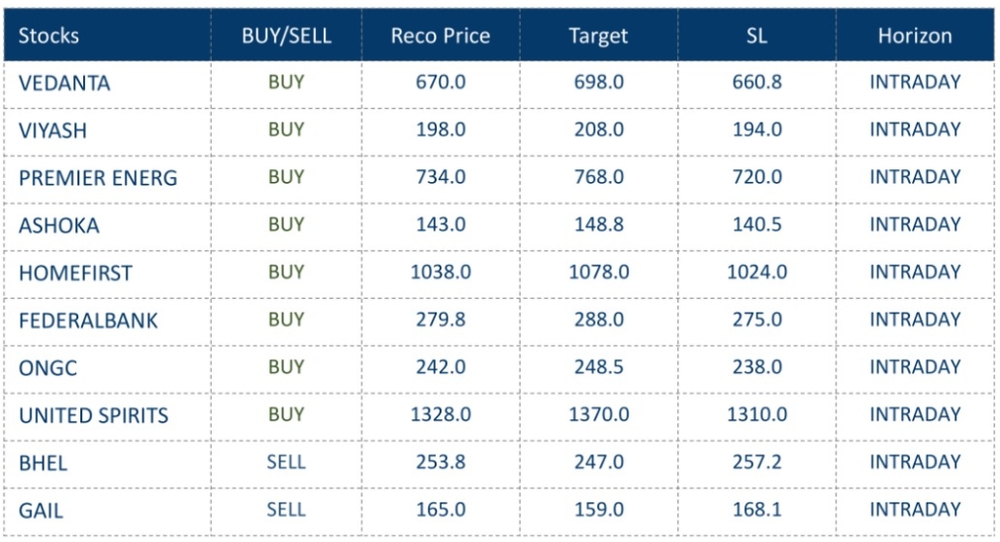Click the ASHOKA stock name
This screenshot has height=542, width=1000.
point(59,226)
